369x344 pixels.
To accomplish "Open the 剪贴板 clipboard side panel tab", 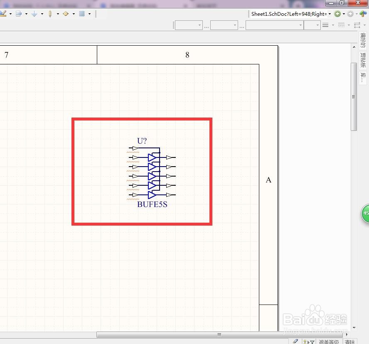I will pos(363,60).
